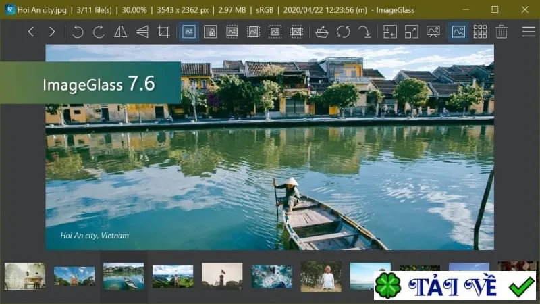Go to the previous image arrow
The height and width of the screenshot is (304, 540).
click(x=31, y=32)
